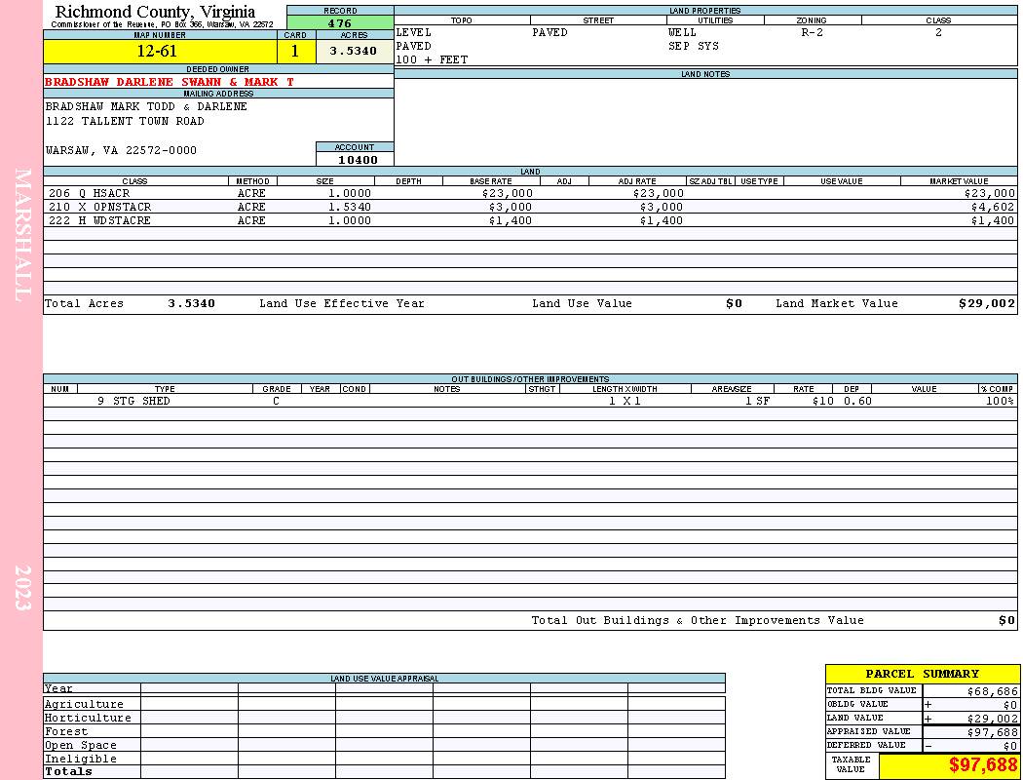
Task: Click utilities value SEP SYS
Action: click(x=694, y=47)
